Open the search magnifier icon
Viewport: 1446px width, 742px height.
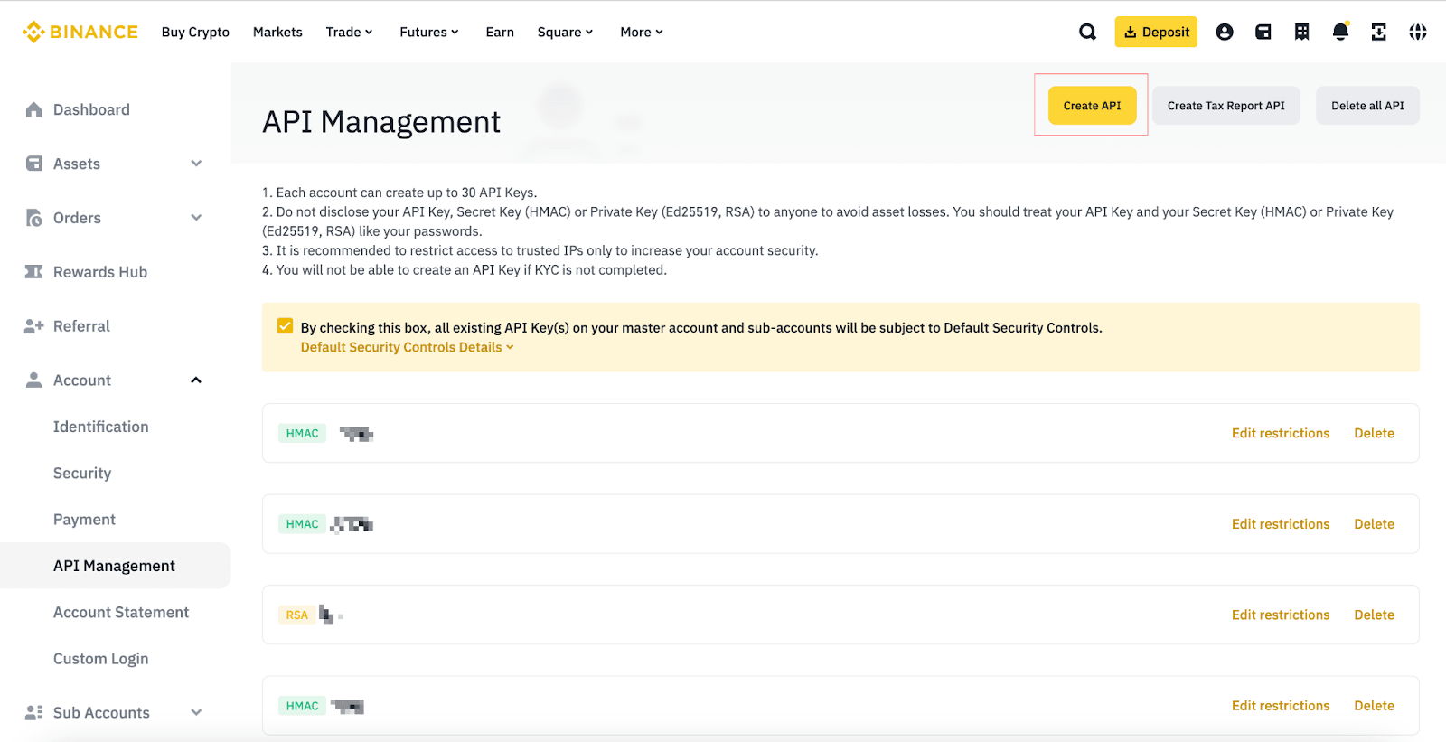(x=1088, y=33)
